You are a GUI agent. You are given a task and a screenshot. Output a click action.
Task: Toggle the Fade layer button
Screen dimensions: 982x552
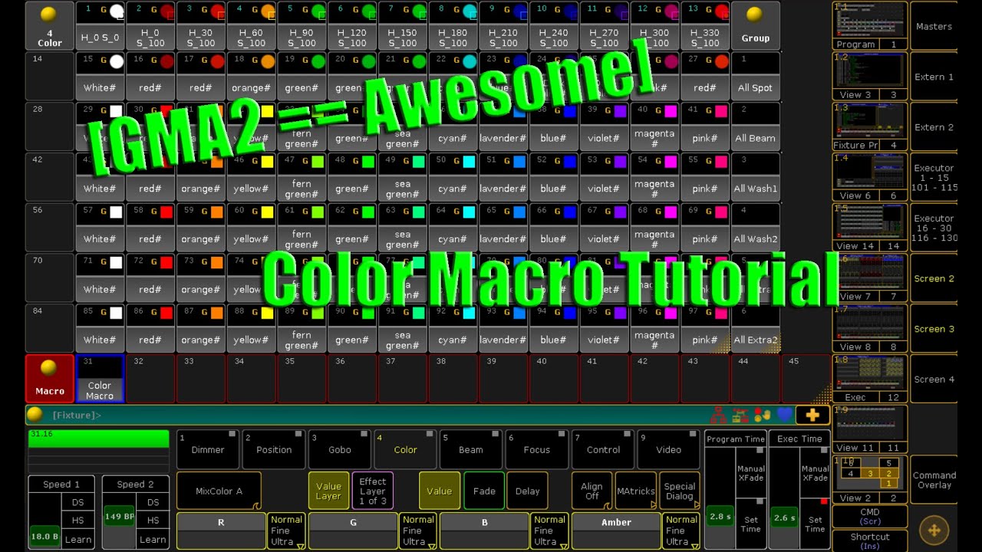(x=484, y=491)
